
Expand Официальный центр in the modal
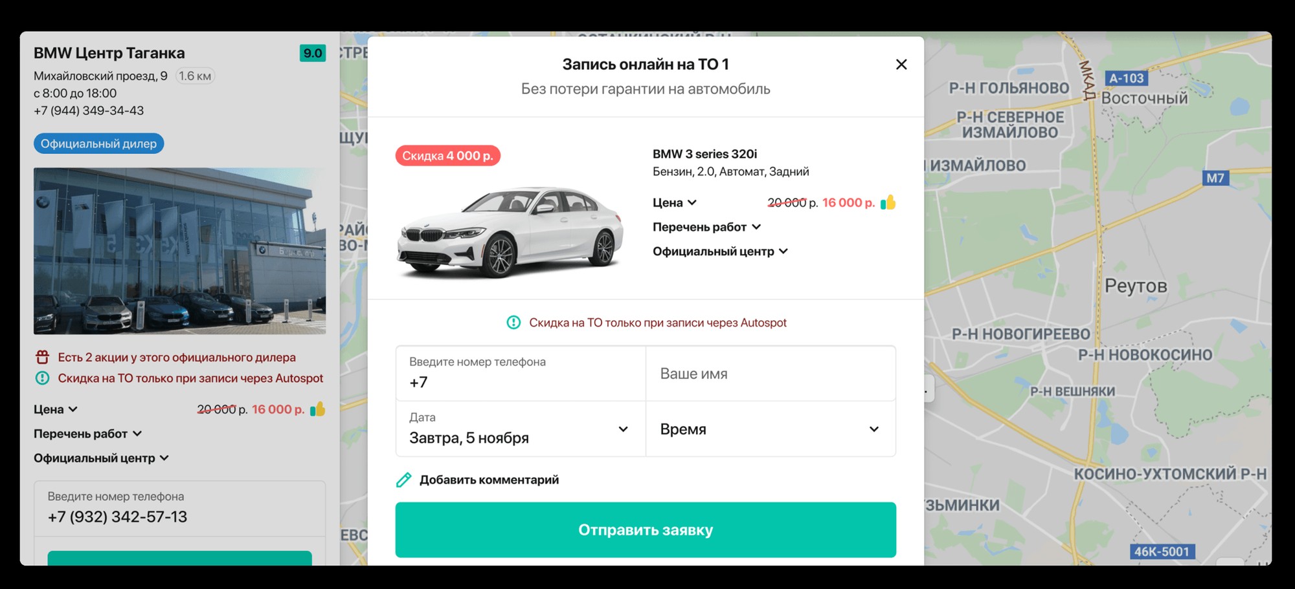[x=720, y=252]
